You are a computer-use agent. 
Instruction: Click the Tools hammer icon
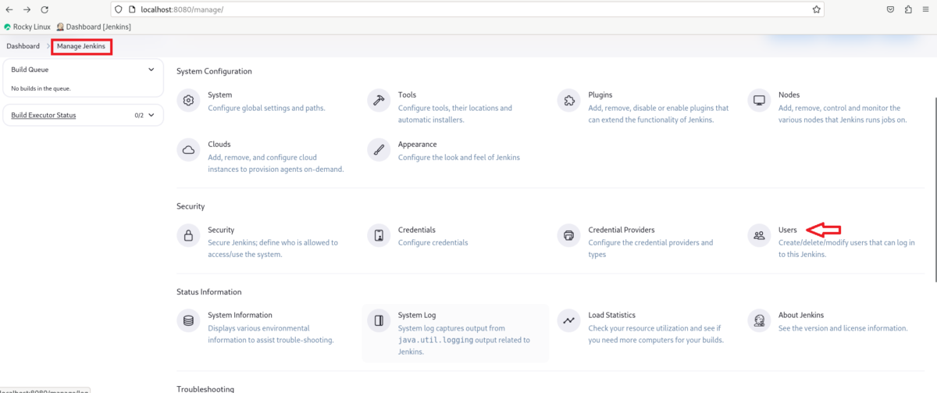point(379,101)
